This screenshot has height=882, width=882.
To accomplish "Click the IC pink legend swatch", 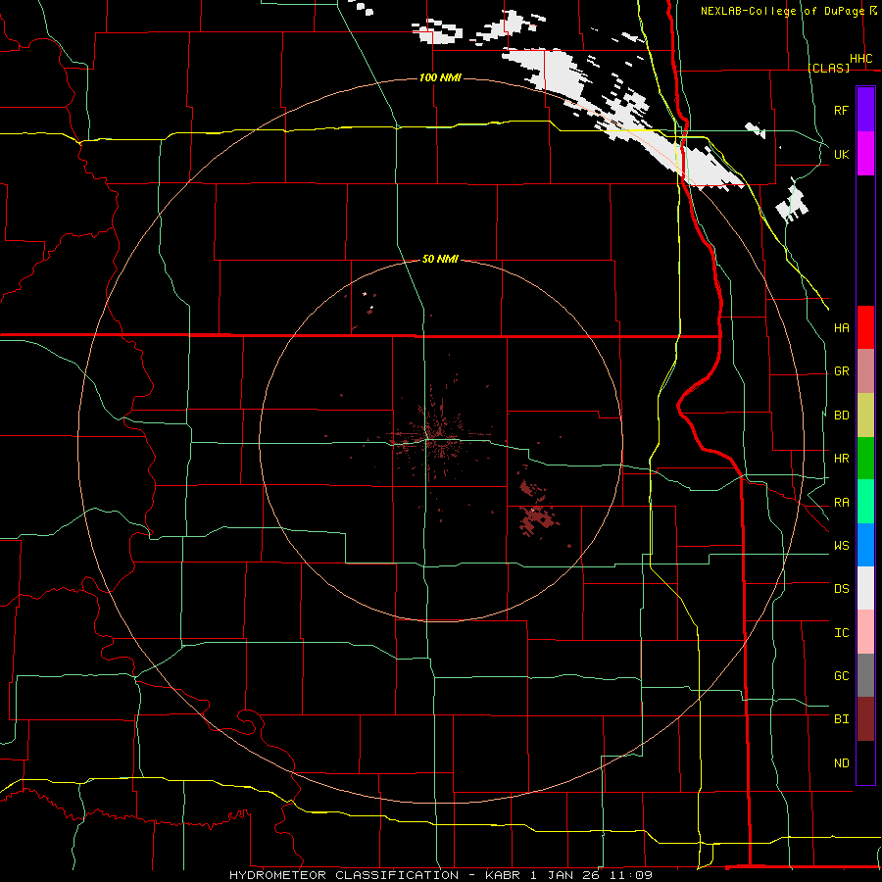I will tap(865, 632).
